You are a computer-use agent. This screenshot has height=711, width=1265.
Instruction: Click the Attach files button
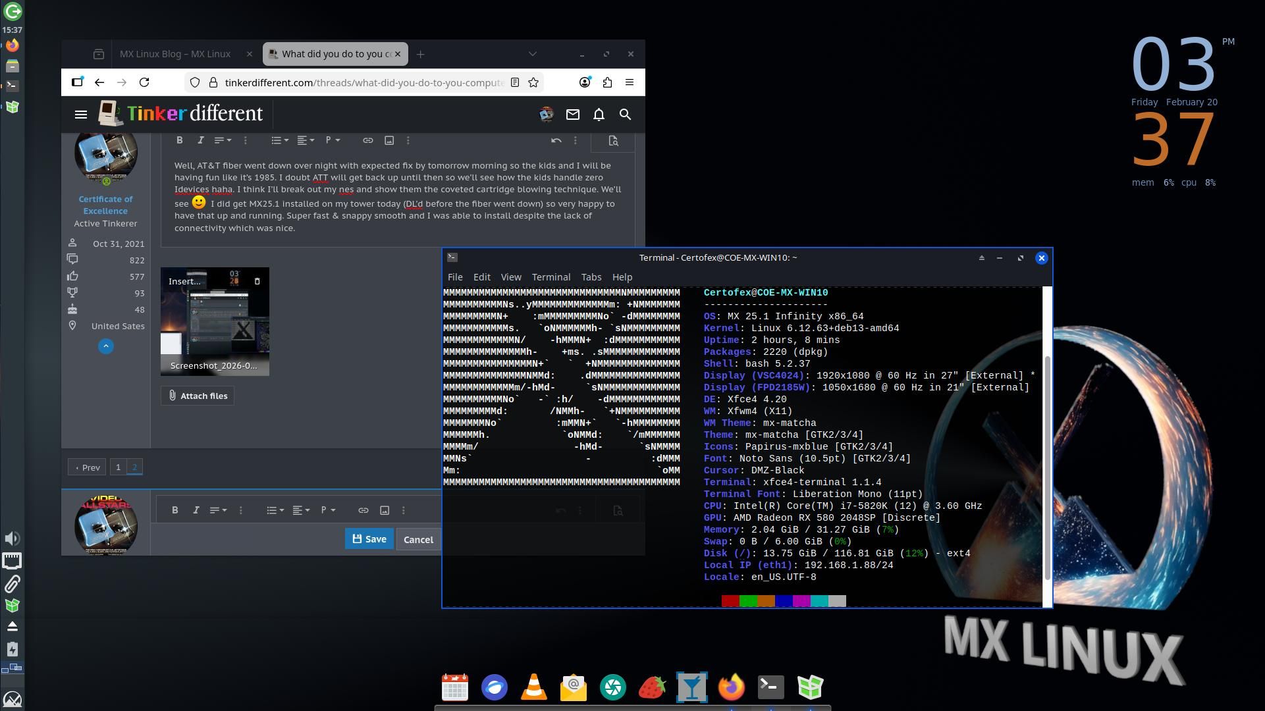tap(197, 396)
